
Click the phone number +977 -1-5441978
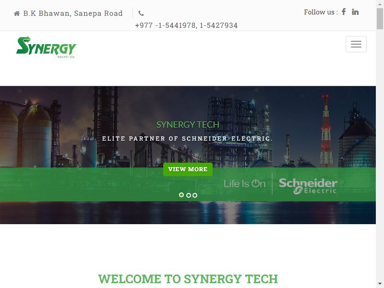pyautogui.click(x=166, y=25)
